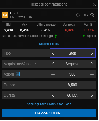Increase Prezzo with plus button
99x121 pixels.
92,85
